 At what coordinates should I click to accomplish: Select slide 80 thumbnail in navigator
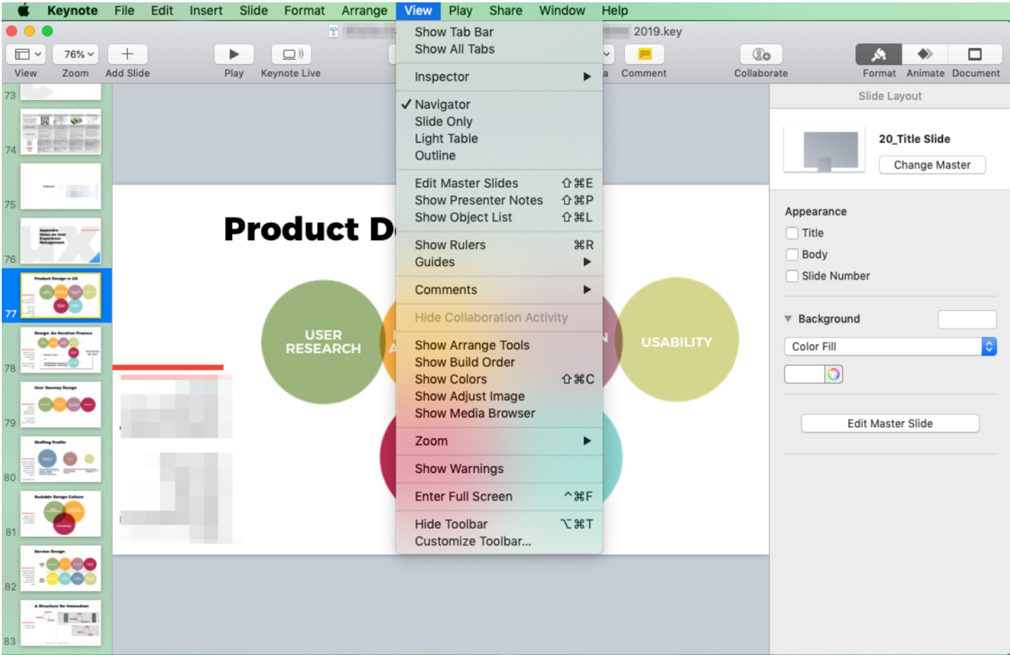pos(60,460)
